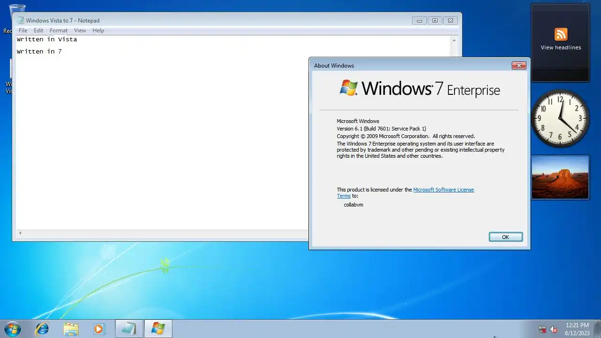This screenshot has width=601, height=338.
Task: Close the About Windows dialog
Action: (519, 66)
